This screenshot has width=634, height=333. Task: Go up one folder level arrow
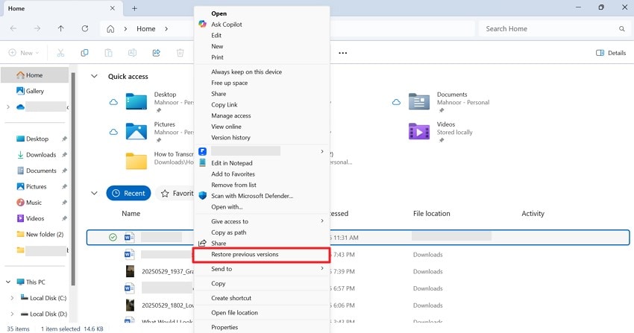point(60,28)
